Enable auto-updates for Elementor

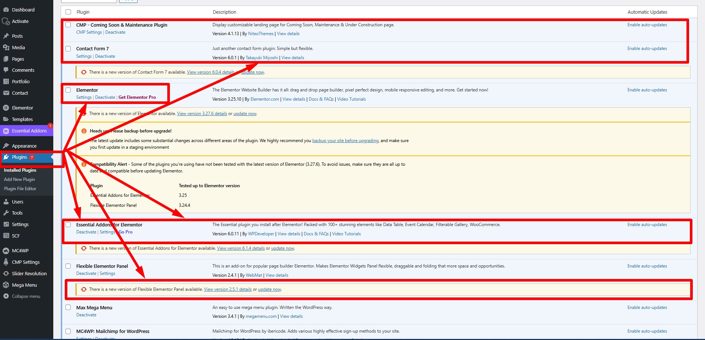[647, 90]
